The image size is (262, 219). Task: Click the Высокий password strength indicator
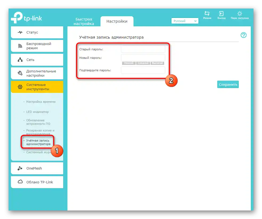(157, 63)
